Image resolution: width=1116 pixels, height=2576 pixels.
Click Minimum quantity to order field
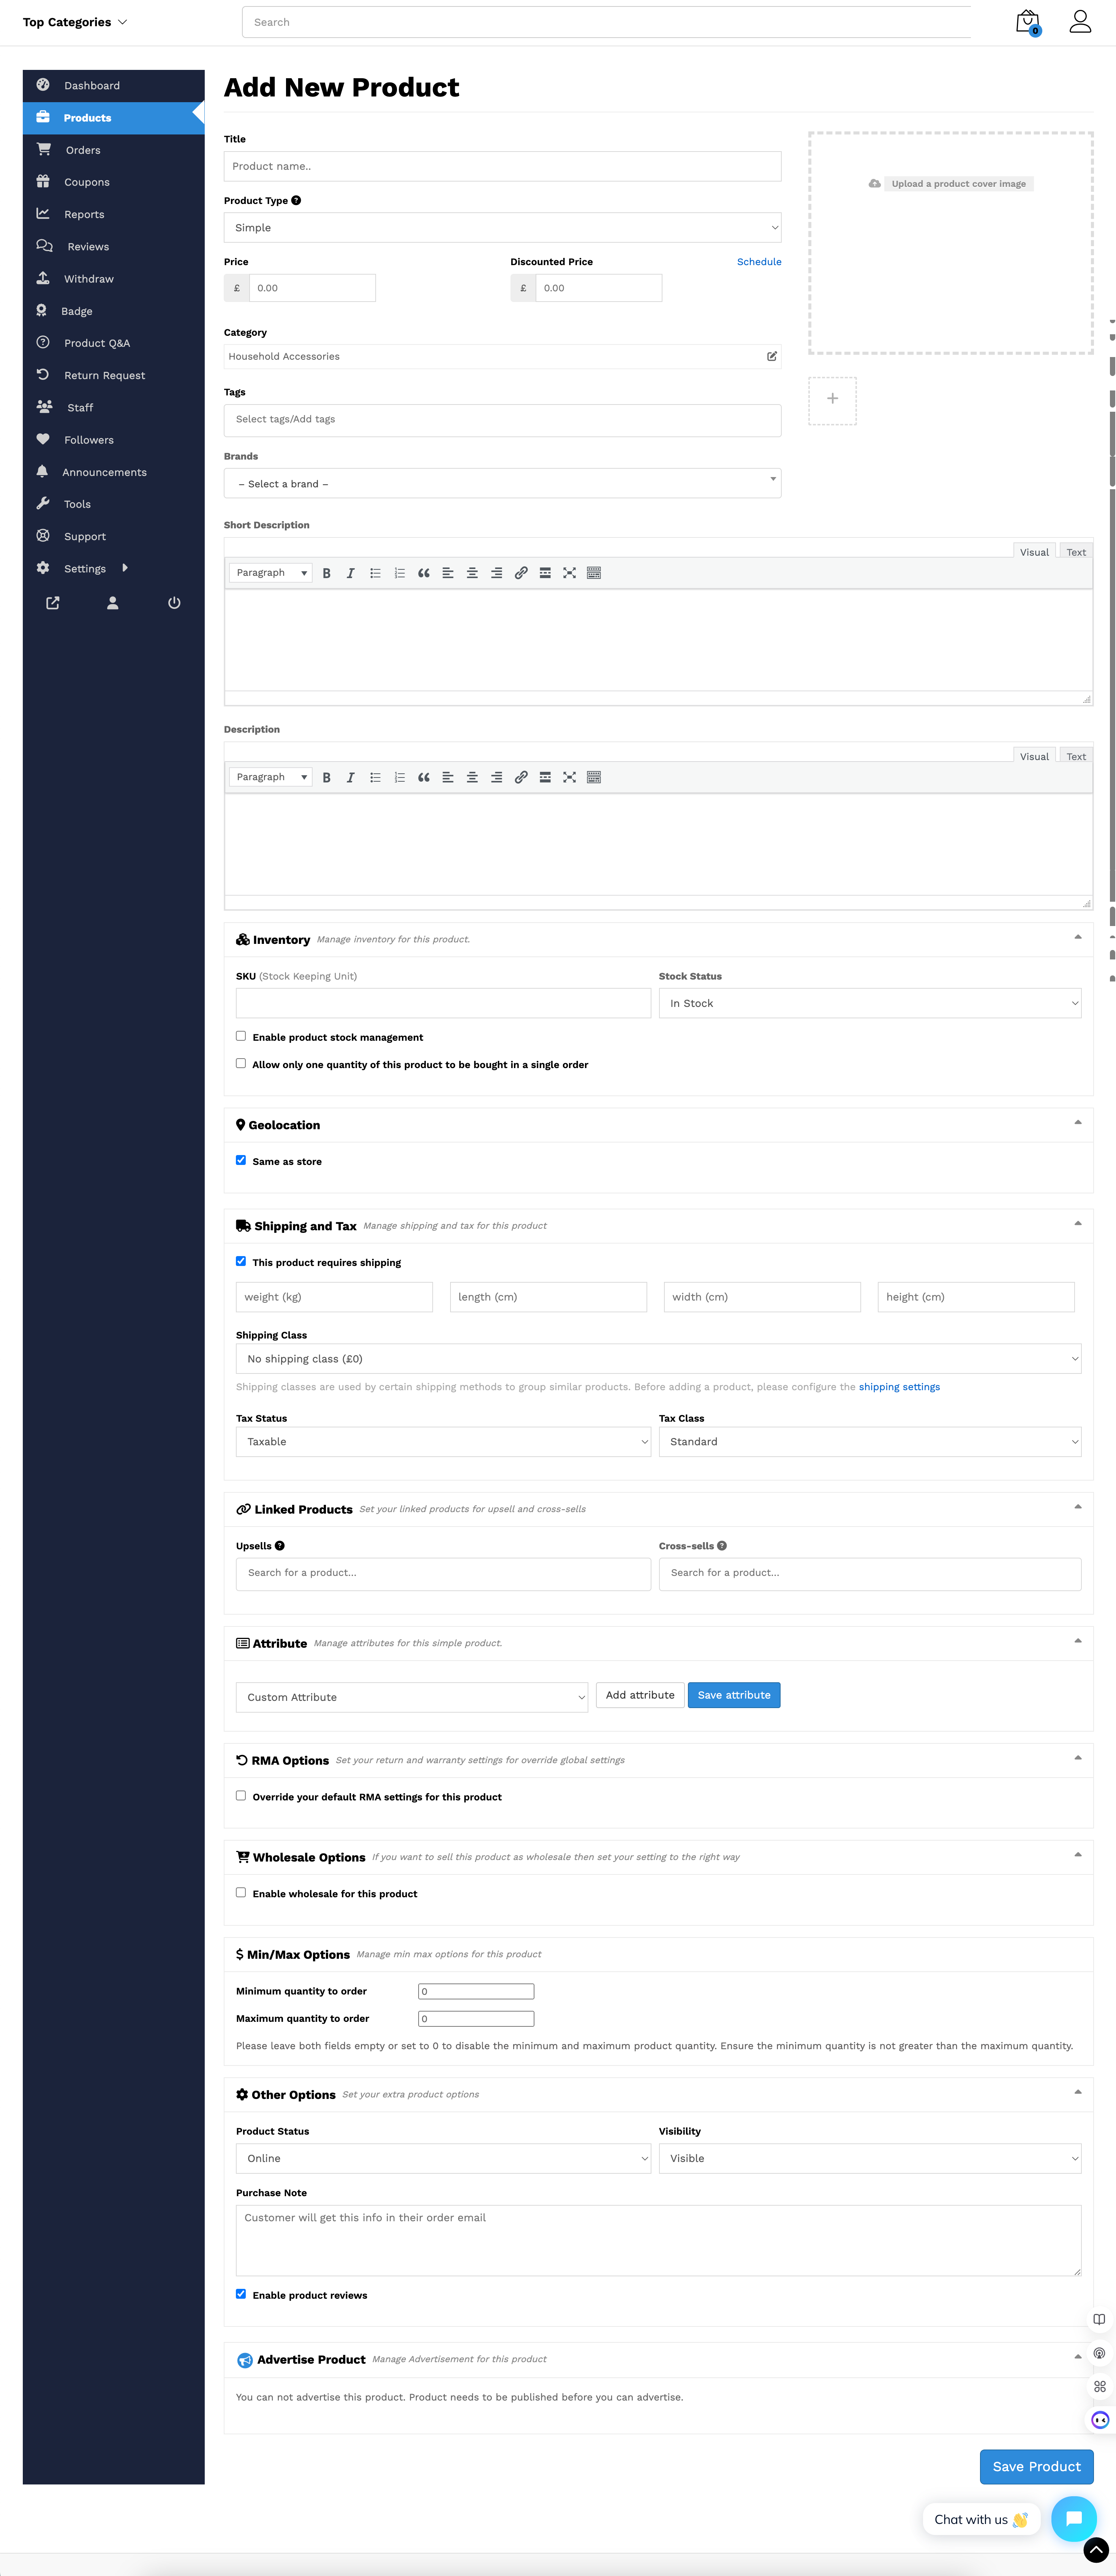point(476,1991)
